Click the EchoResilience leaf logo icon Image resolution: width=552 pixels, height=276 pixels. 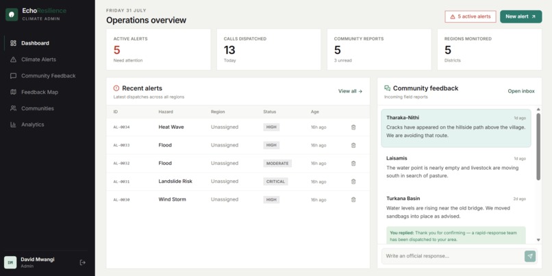pos(12,14)
